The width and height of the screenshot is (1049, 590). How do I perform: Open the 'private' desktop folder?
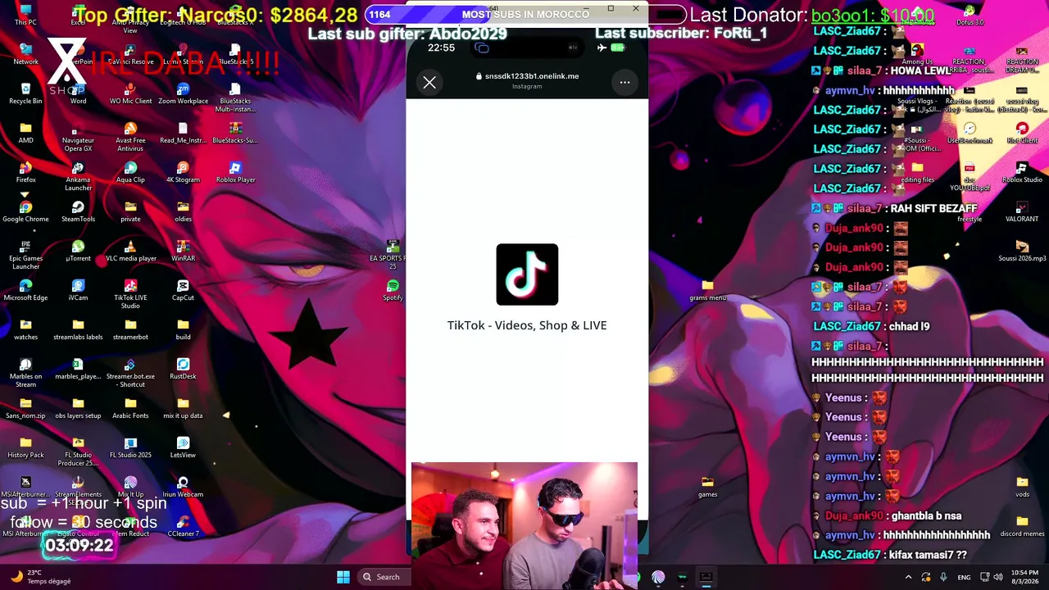(130, 211)
